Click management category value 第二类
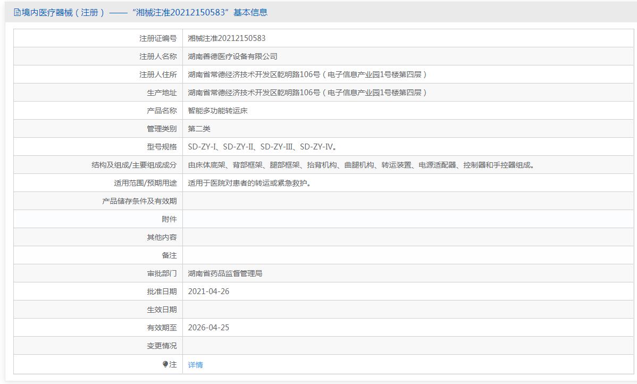The image size is (637, 384). (199, 129)
